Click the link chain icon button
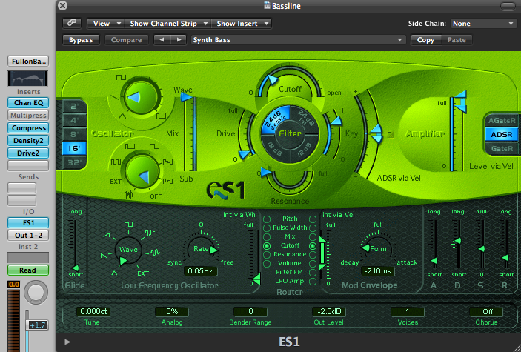The image size is (521, 352). pos(72,23)
